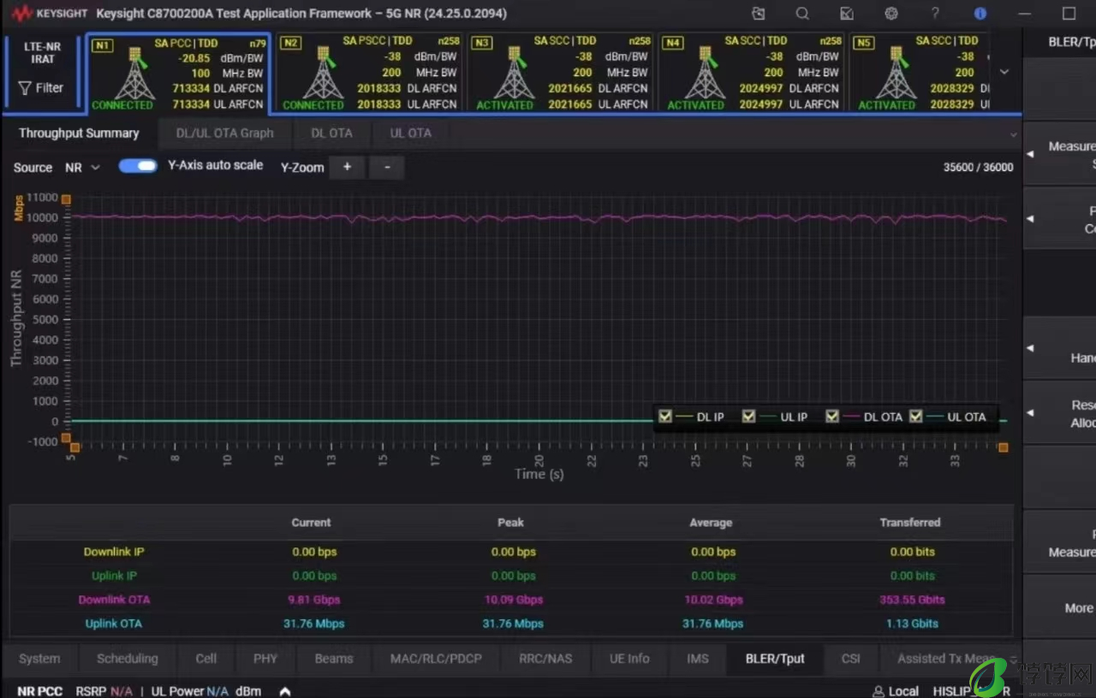The height and width of the screenshot is (698, 1096).
Task: Select the N5 SCC cell tower icon
Action: pos(896,74)
